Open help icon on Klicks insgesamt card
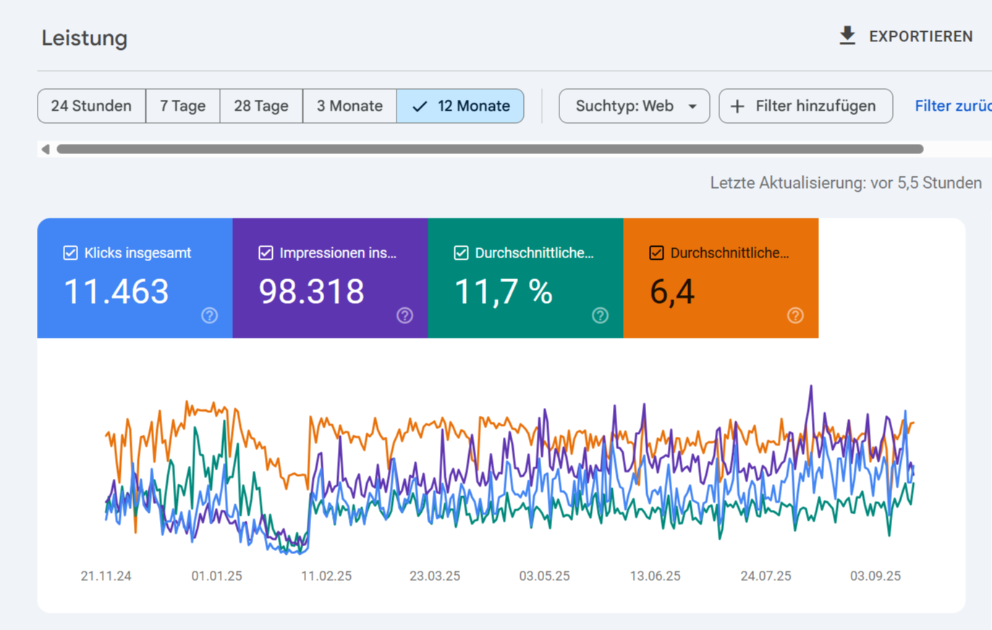Image resolution: width=992 pixels, height=630 pixels. (210, 315)
